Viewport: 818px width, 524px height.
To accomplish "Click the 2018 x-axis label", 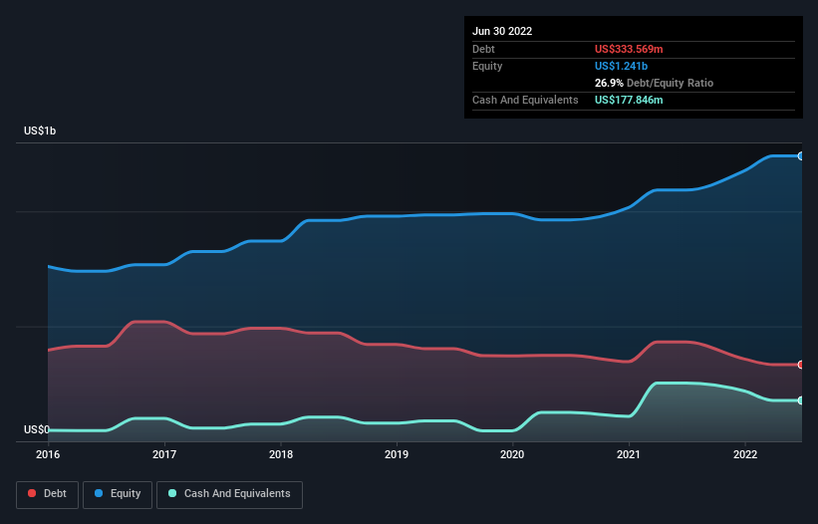I will (281, 454).
